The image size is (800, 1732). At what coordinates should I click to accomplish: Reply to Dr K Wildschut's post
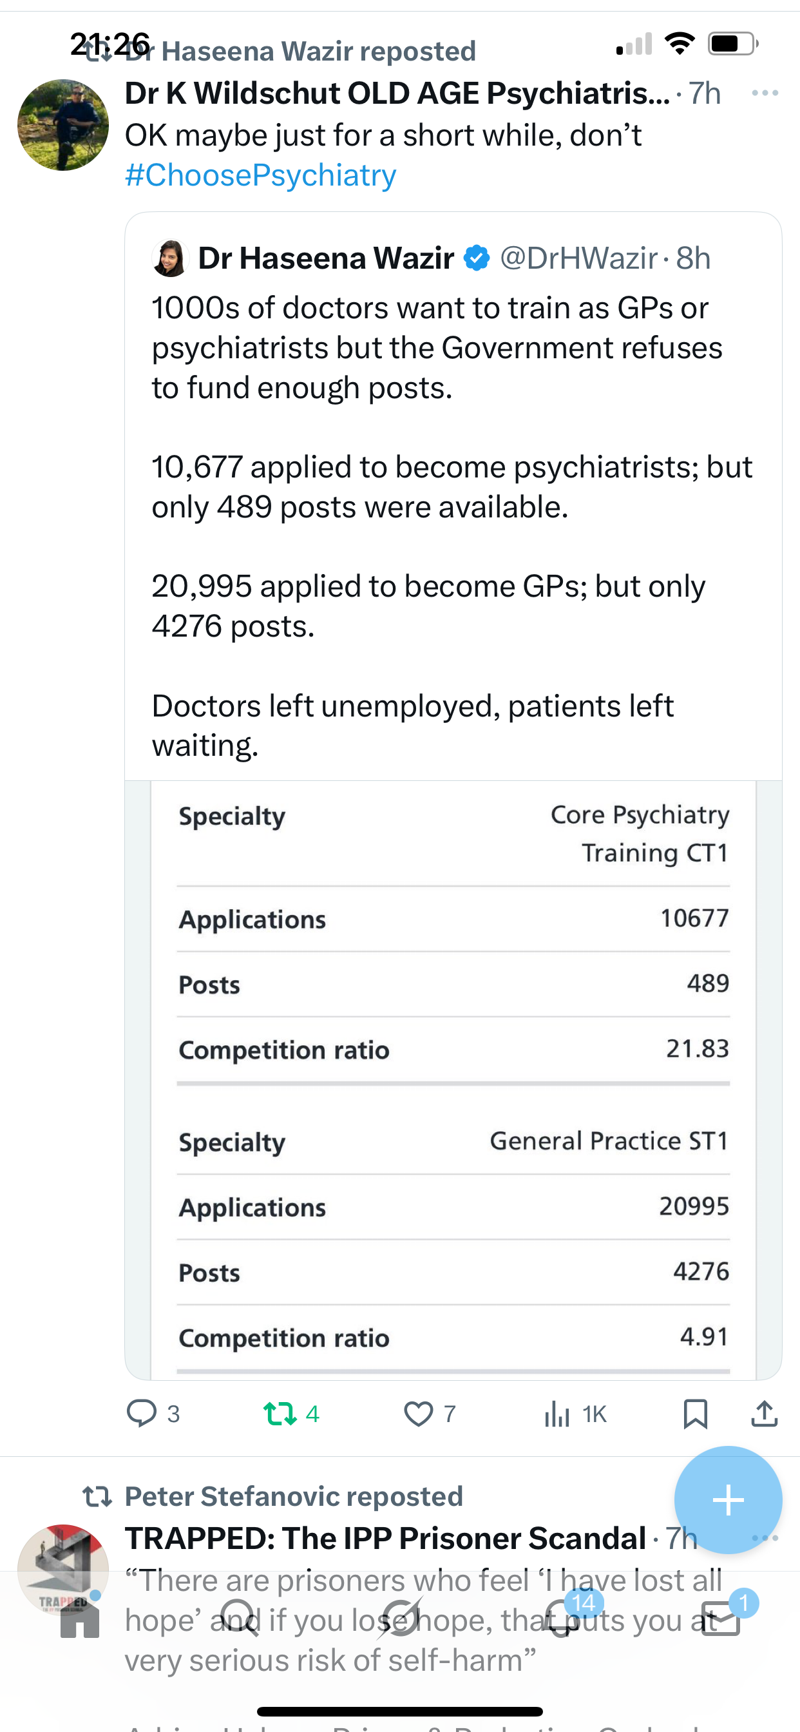click(x=142, y=1413)
